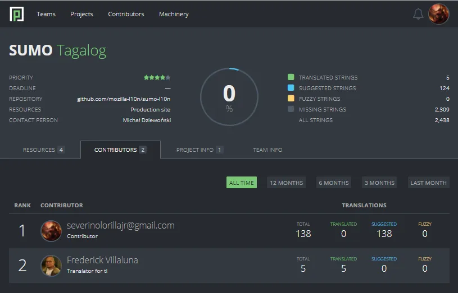Open the Teams menu
The image size is (458, 293).
[46, 14]
